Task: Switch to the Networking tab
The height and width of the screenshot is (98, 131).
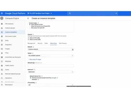Action: pos(53,43)
